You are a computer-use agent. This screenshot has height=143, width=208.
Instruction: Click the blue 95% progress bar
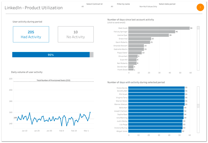point(51,55)
